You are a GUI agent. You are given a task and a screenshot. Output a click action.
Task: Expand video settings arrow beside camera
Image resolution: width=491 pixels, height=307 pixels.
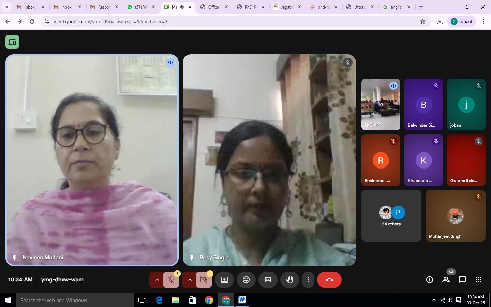point(190,280)
